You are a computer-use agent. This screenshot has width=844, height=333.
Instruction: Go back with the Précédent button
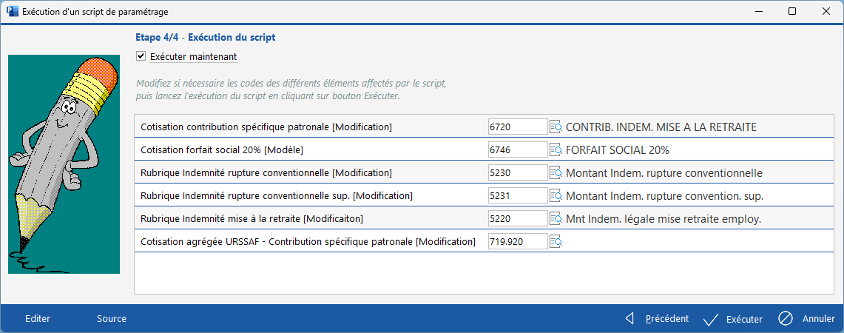(x=657, y=319)
